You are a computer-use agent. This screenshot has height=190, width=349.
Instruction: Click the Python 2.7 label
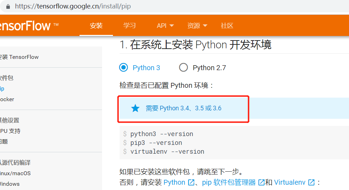(209, 68)
